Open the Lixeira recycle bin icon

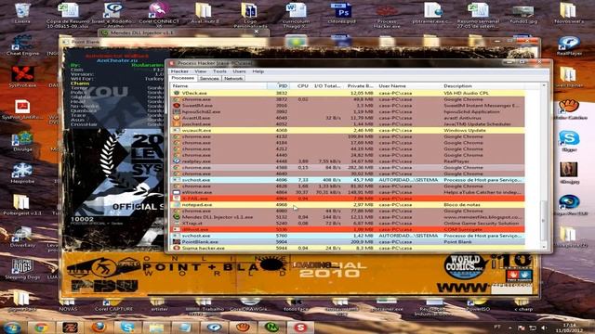(x=22, y=12)
